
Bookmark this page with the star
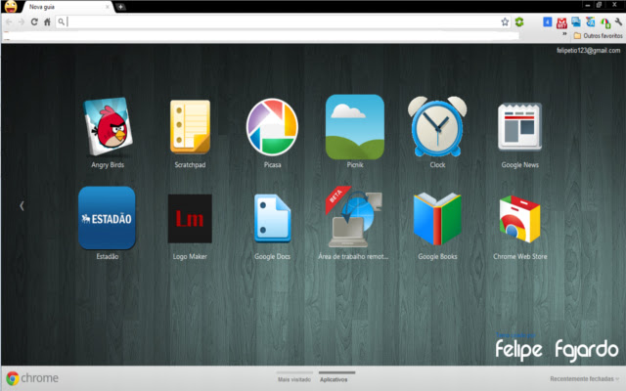pyautogui.click(x=505, y=22)
